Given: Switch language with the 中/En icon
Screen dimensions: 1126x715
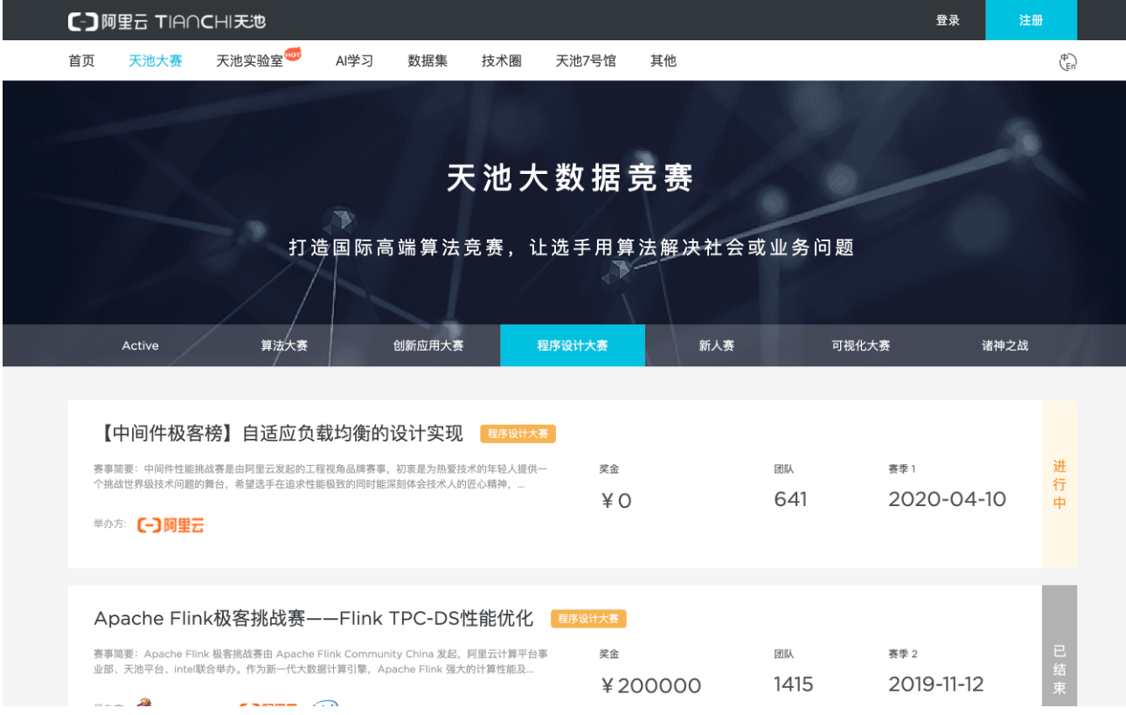Looking at the screenshot, I should click(1067, 61).
